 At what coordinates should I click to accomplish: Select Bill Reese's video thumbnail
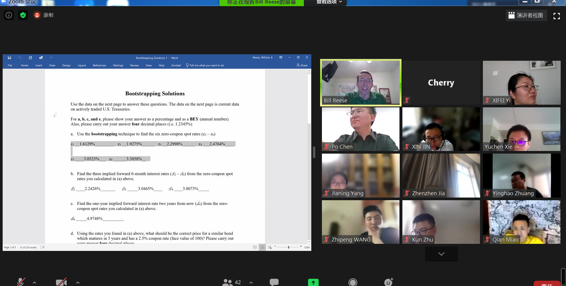(x=361, y=83)
